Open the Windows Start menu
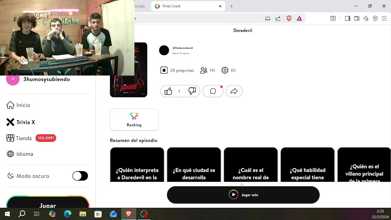This screenshot has width=391, height=220. tap(7, 214)
